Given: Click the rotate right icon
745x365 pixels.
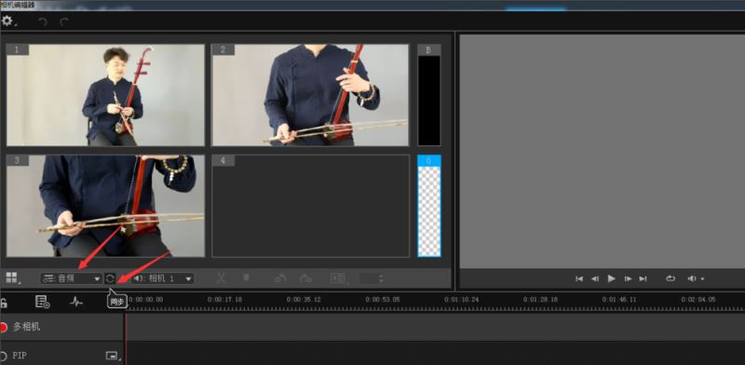Looking at the screenshot, I should click(x=305, y=278).
